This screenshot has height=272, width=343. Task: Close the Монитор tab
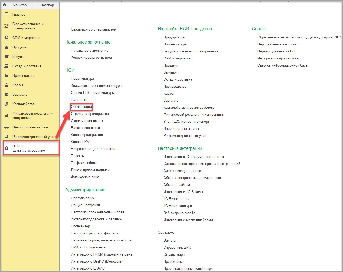click(34, 5)
